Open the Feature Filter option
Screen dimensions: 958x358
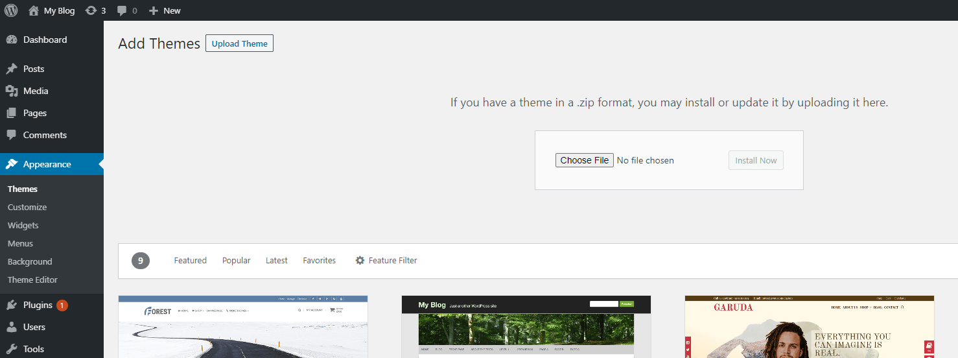[386, 260]
